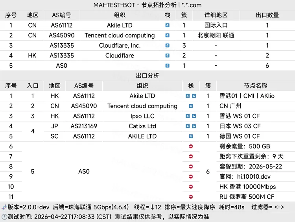Select the 出口数量 column header
Screen dimensions: 295x222
267,15
